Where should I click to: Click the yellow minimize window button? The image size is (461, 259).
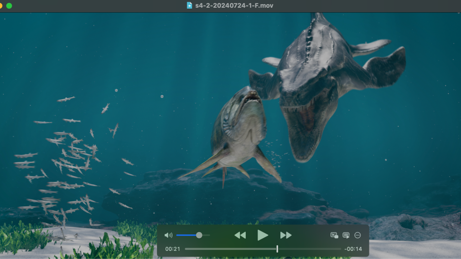pos(0,5)
